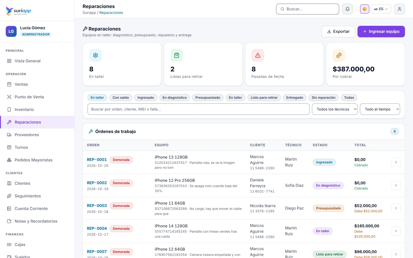Click the search by orden, cliente, IMEI field
This screenshot has height=258, width=413.
click(x=198, y=109)
